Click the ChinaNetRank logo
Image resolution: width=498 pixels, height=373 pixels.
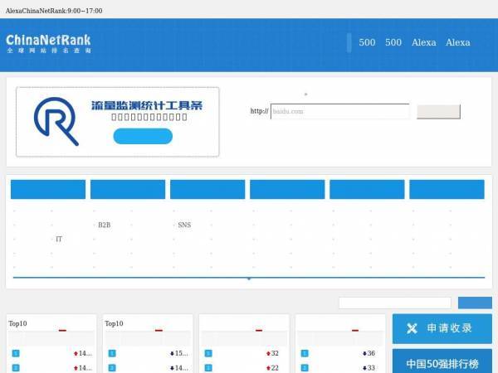tap(49, 44)
